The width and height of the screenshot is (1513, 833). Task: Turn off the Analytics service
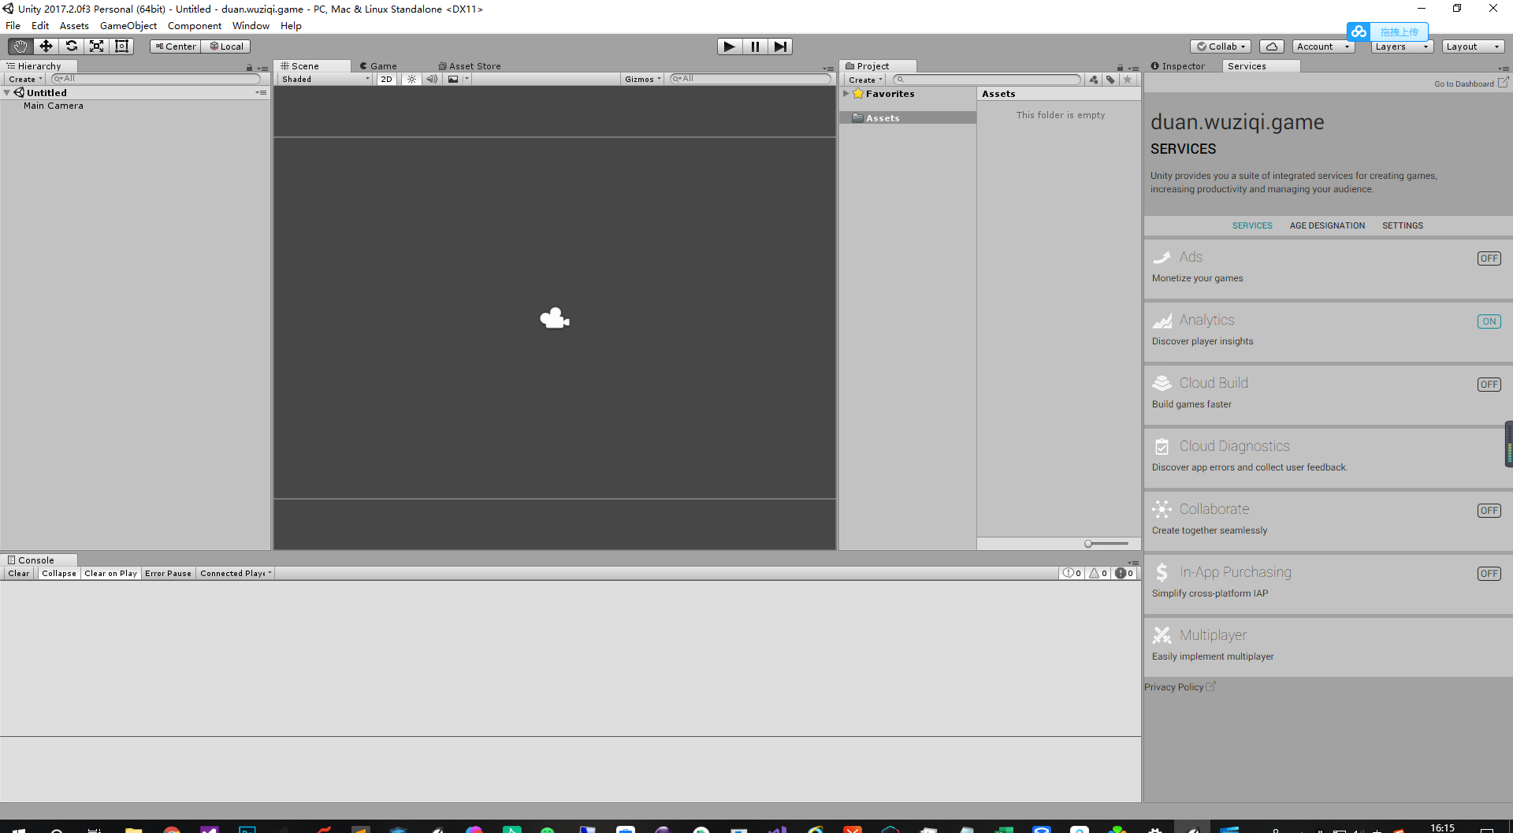(x=1489, y=322)
